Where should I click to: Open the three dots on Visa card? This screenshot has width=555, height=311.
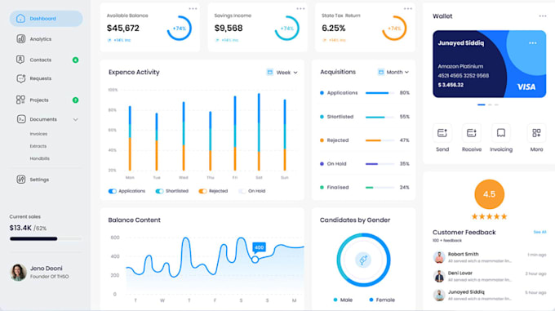[x=533, y=43]
